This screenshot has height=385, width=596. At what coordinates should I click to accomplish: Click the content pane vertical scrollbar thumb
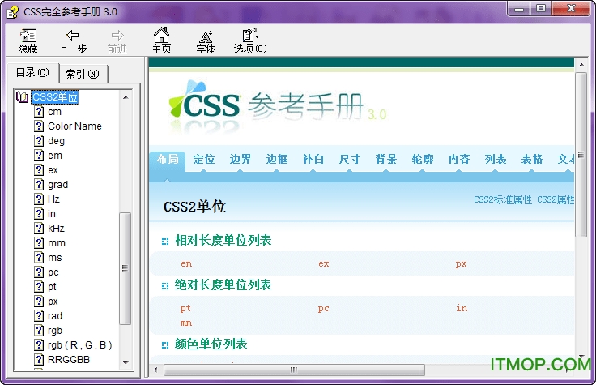tap(581, 155)
